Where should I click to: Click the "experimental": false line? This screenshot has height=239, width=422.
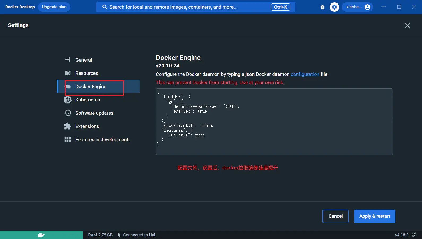click(187, 125)
